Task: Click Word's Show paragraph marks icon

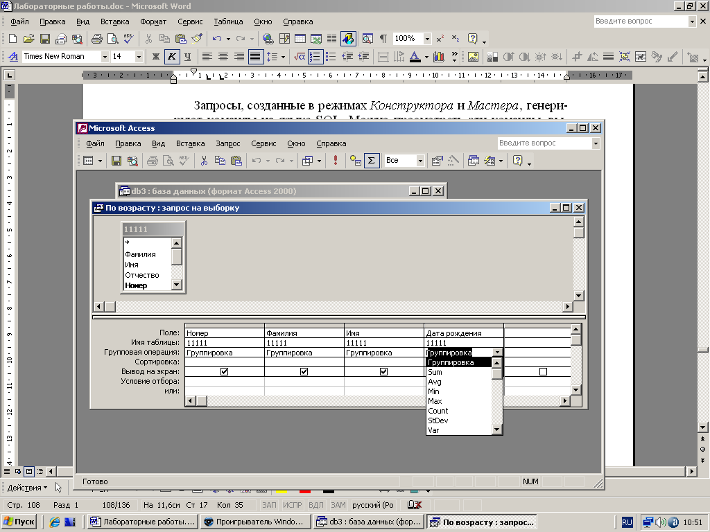Action: (x=383, y=39)
